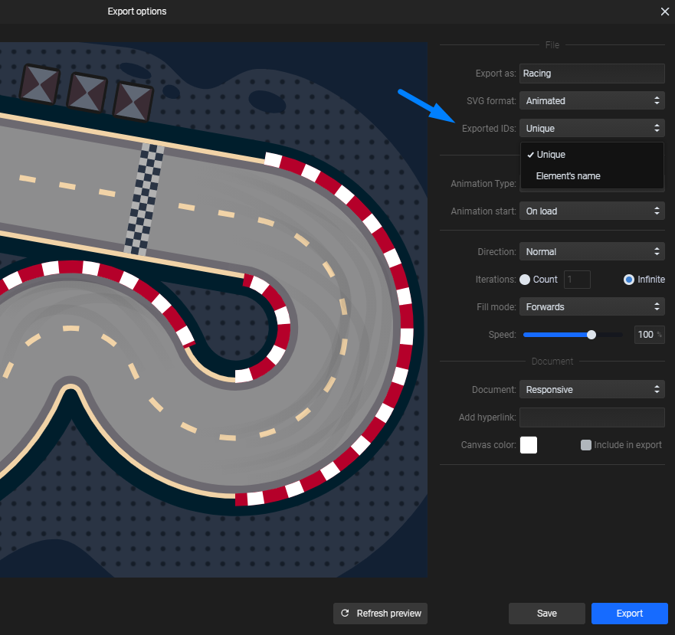The image size is (675, 635).
Task: Click the checkmark beside Unique
Action: pyautogui.click(x=531, y=155)
